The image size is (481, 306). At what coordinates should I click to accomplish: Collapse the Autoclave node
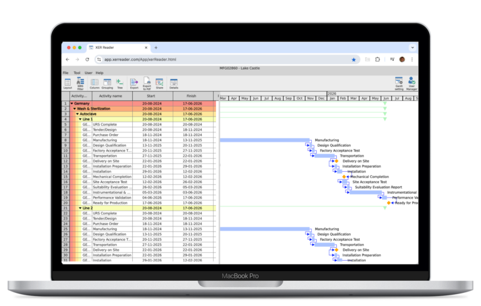(x=77, y=113)
